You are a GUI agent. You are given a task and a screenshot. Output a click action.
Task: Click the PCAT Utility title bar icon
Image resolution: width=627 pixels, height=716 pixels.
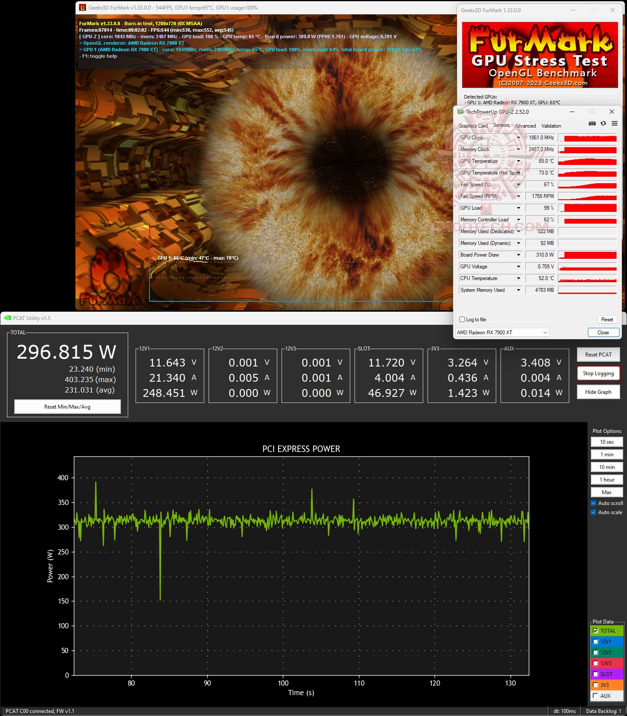(7, 318)
